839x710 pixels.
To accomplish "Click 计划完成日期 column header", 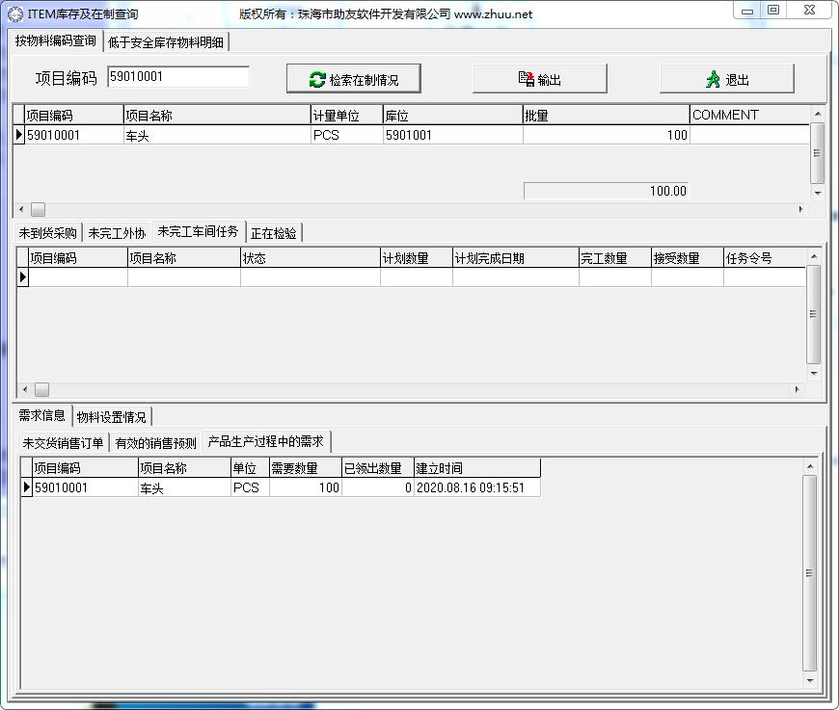I will point(515,258).
